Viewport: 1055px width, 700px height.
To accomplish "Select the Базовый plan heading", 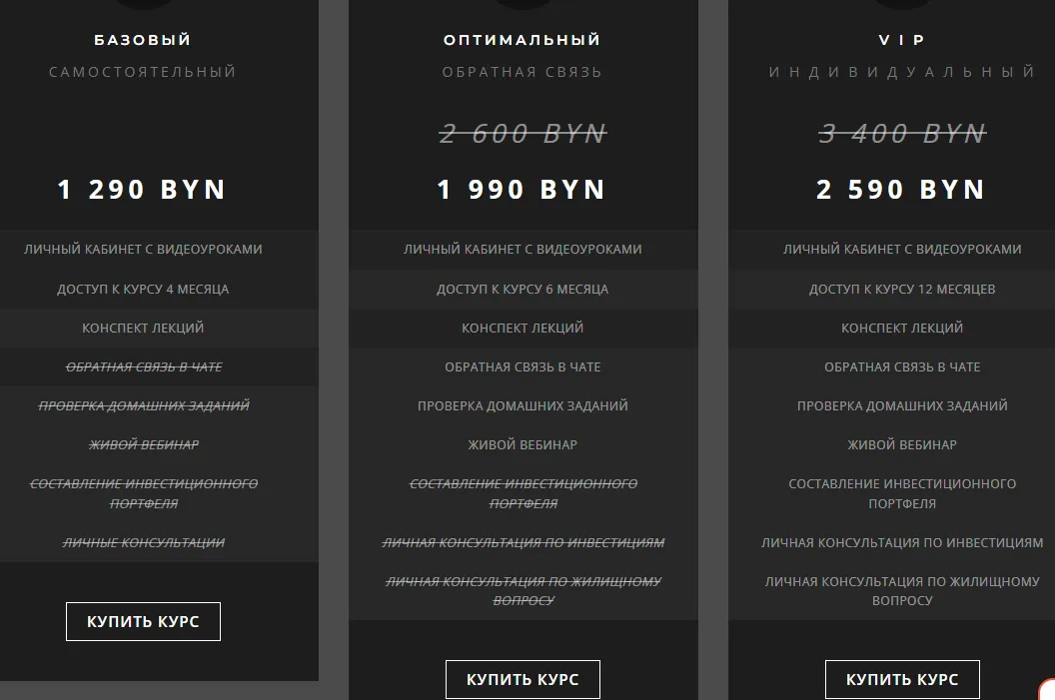I will click(143, 40).
